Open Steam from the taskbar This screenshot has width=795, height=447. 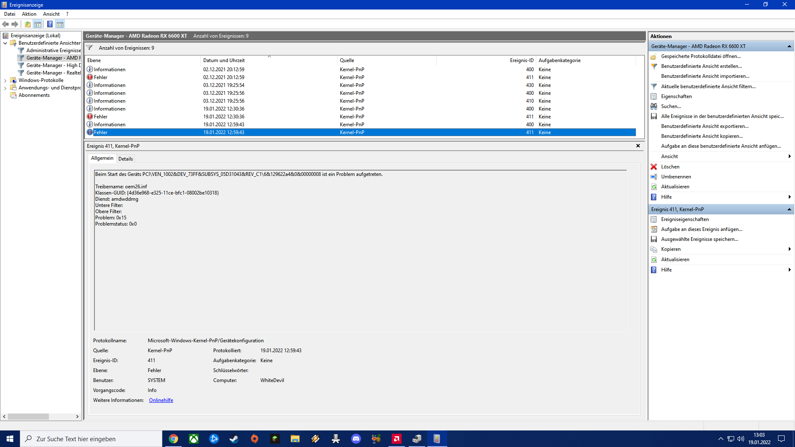pyautogui.click(x=234, y=439)
